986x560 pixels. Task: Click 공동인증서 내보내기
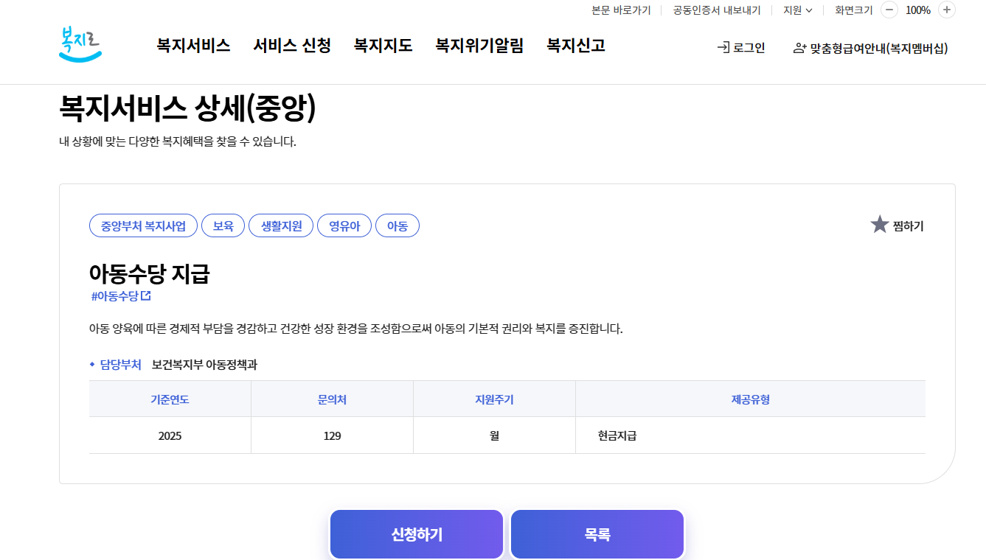coord(716,10)
